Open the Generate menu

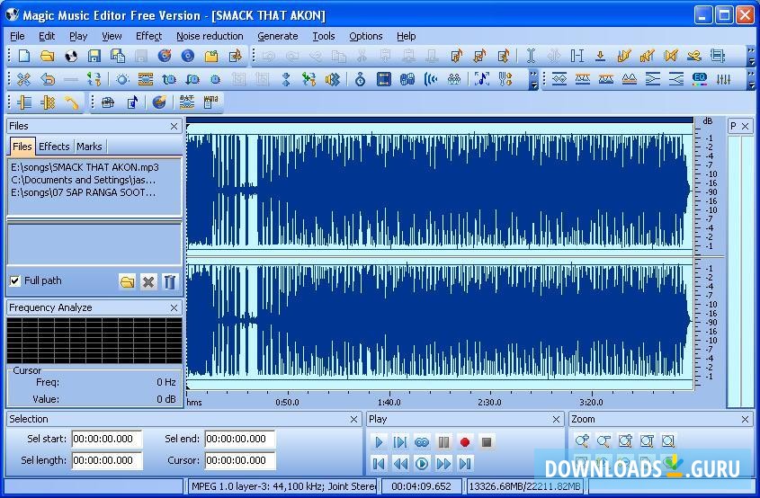(x=277, y=36)
